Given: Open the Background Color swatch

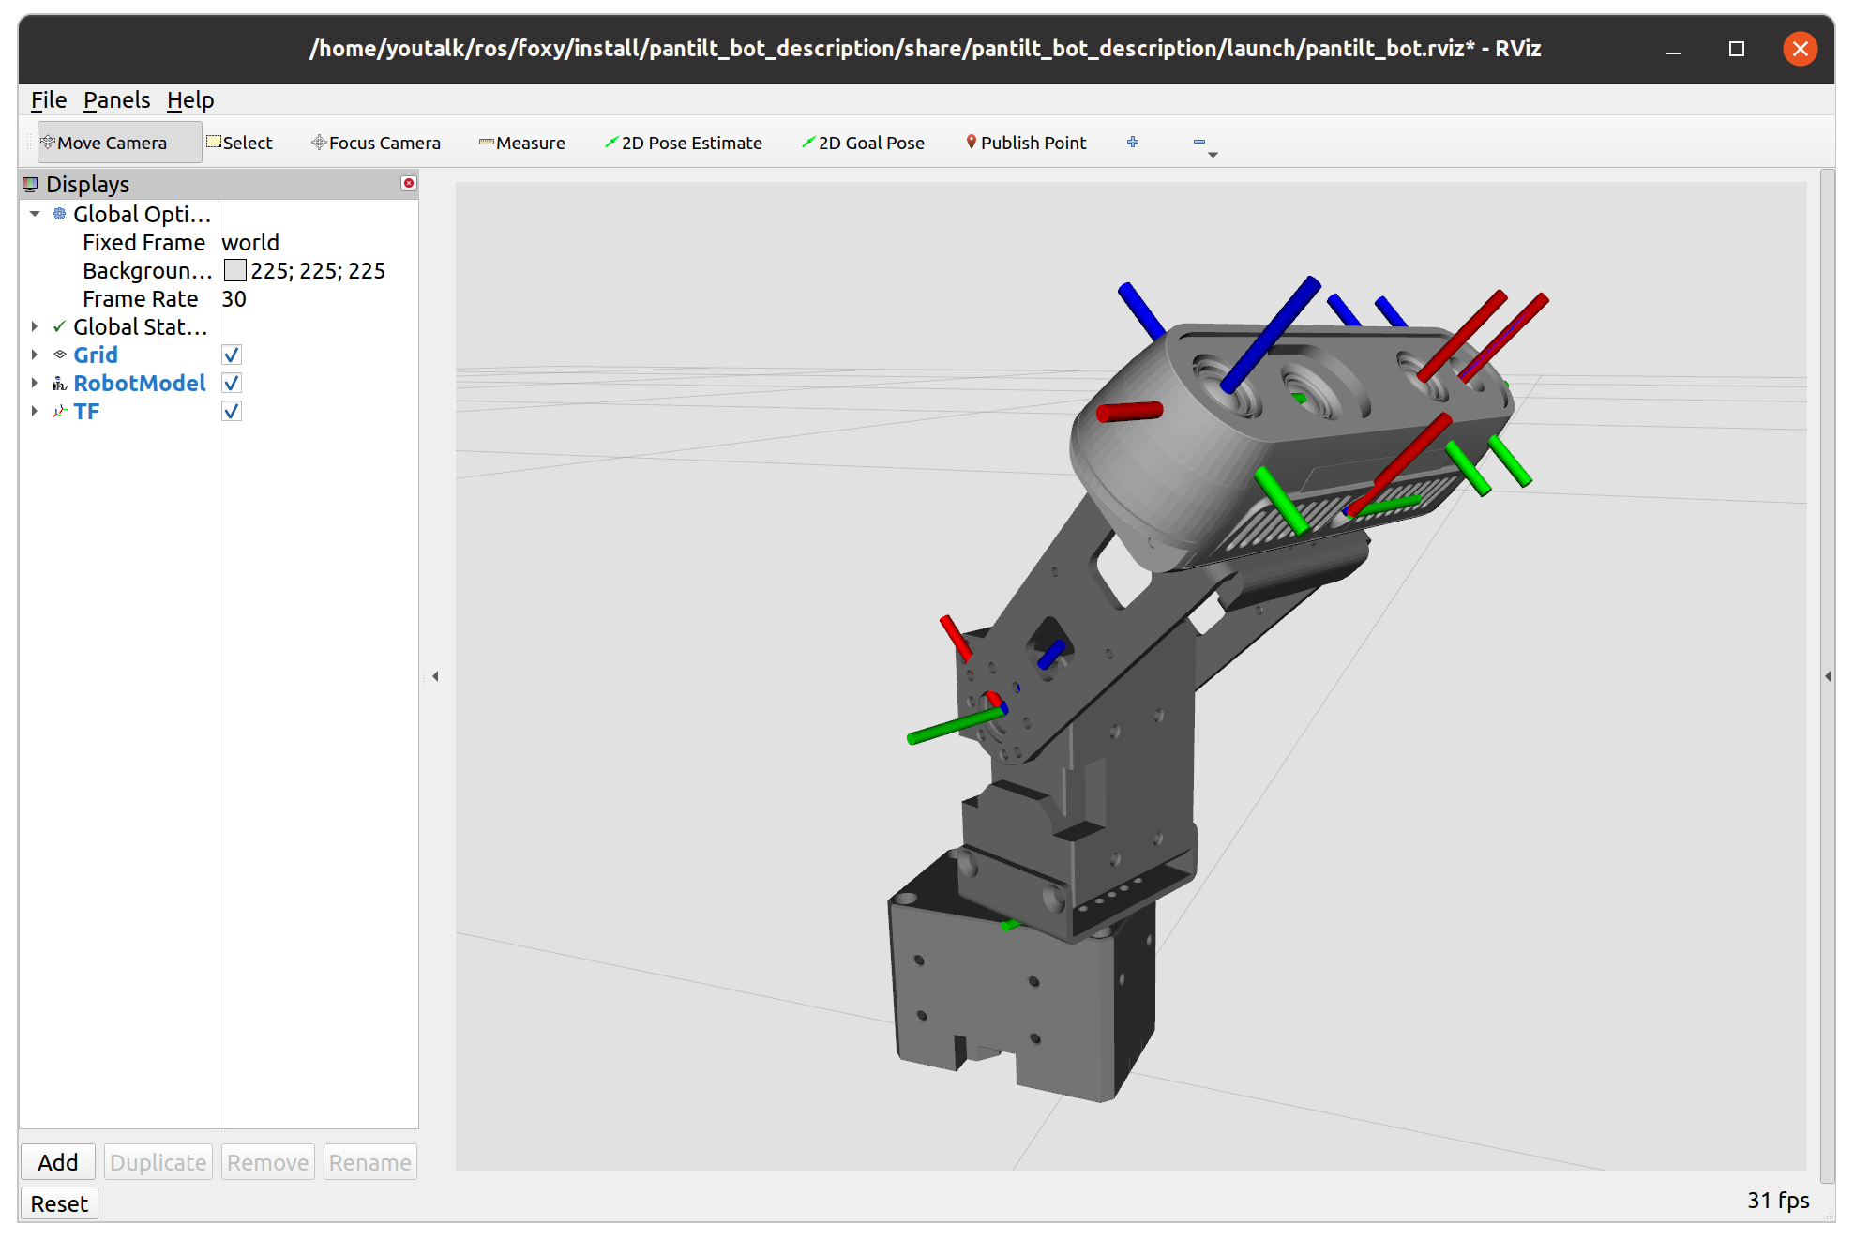Looking at the screenshot, I should click(235, 270).
